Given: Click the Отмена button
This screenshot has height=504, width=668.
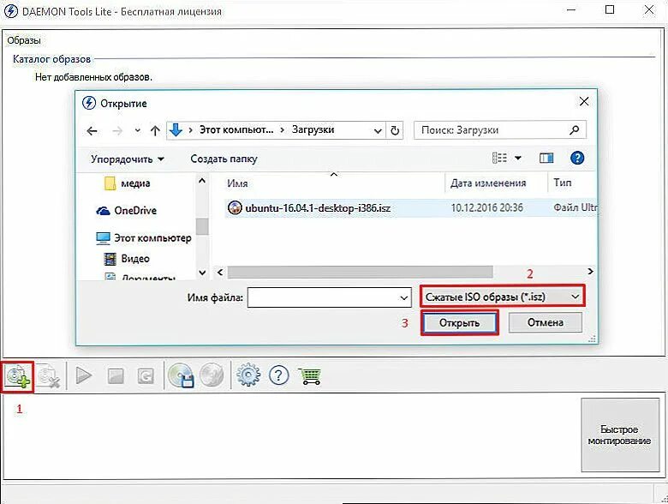Looking at the screenshot, I should pyautogui.click(x=546, y=322).
